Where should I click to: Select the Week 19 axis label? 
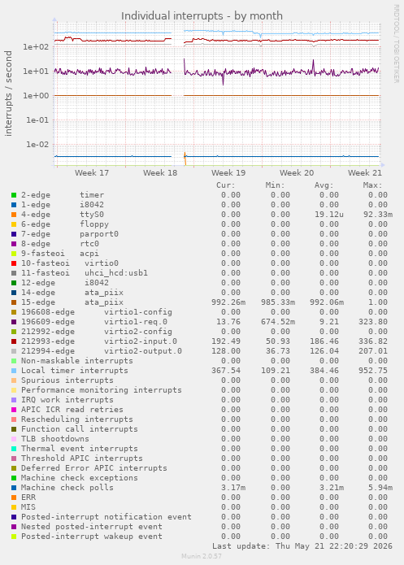coord(228,173)
